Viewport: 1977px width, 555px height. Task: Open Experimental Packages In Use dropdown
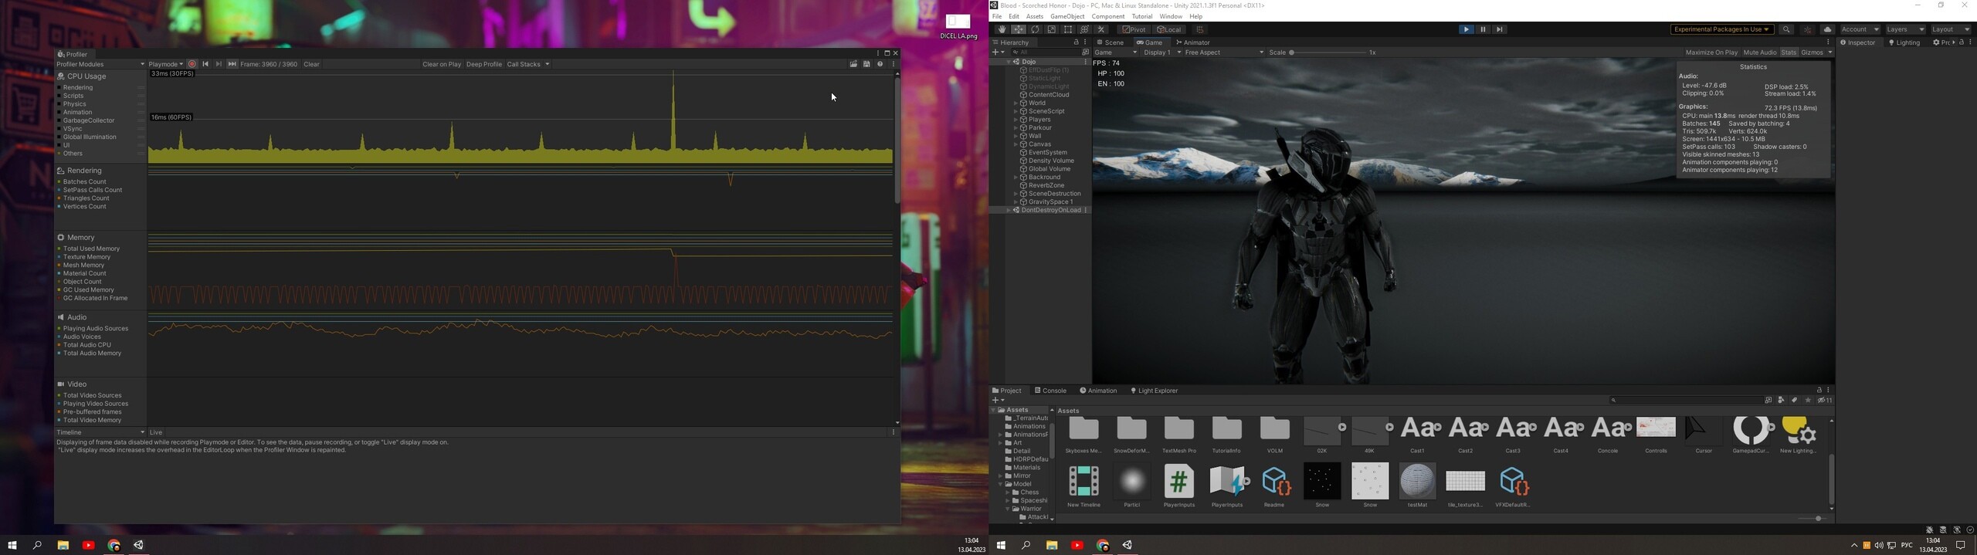coord(1722,29)
